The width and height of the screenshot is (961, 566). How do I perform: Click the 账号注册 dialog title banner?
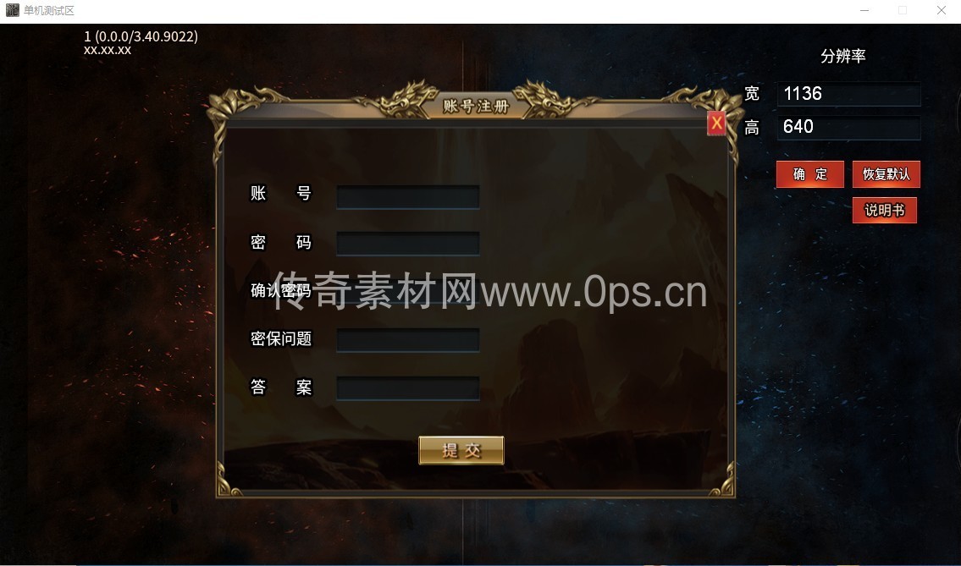pos(476,106)
